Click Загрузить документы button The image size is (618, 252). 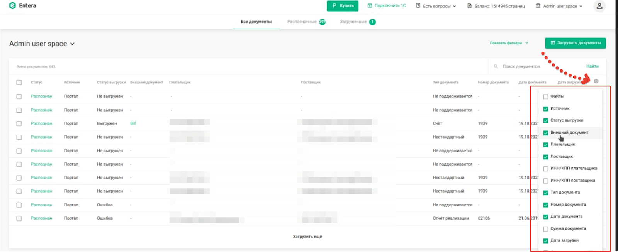click(x=575, y=43)
